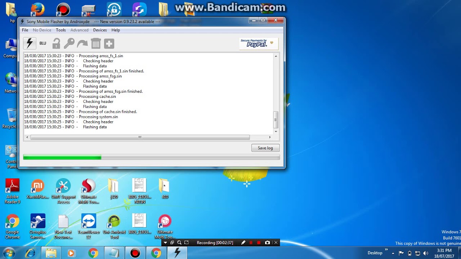Select the hp user folder icon
461x259 pixels.
(x=12, y=13)
